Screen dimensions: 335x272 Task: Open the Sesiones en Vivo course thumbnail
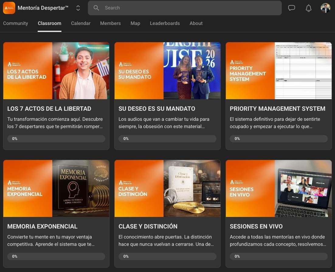click(278, 188)
